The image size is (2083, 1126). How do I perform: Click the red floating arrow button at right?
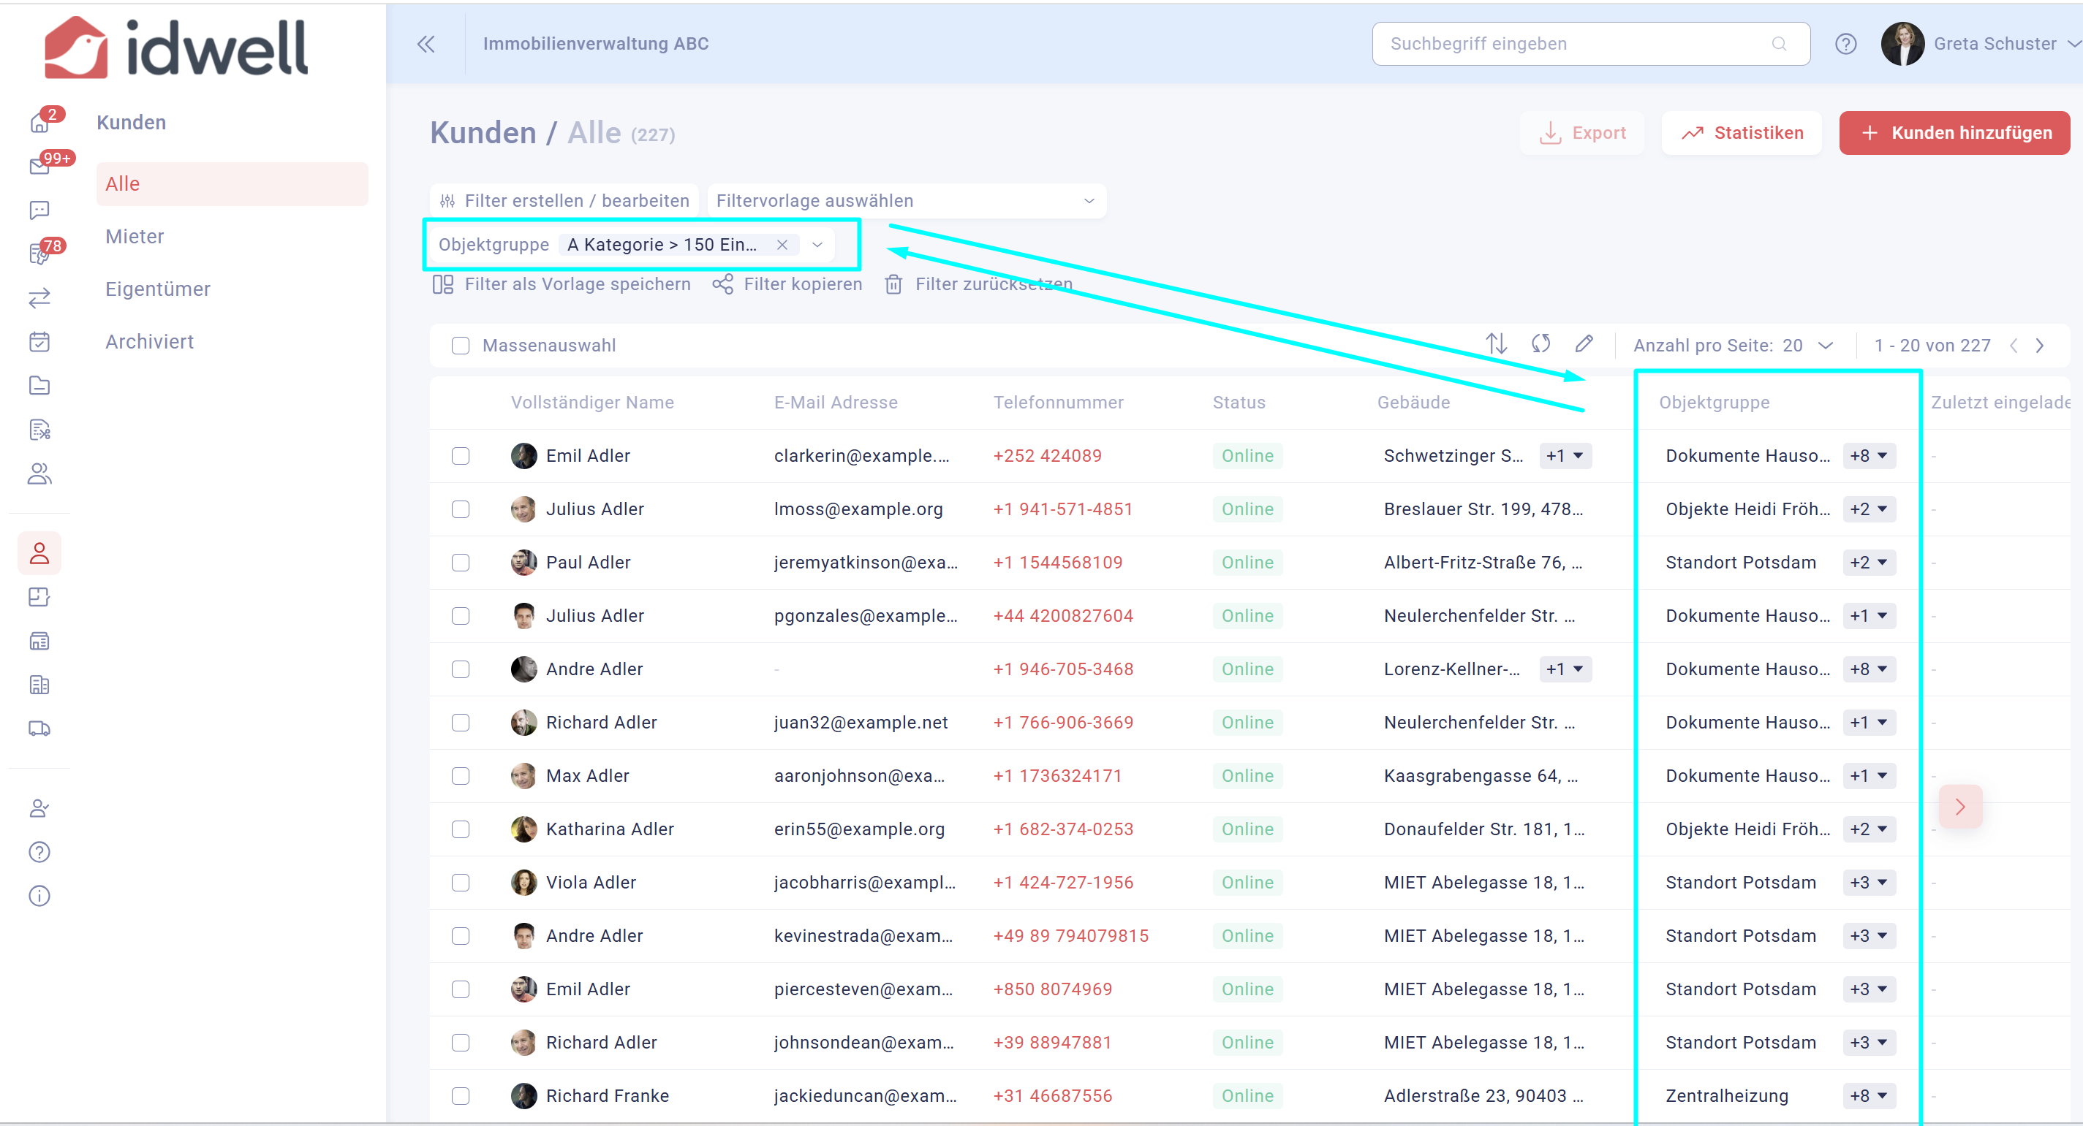point(1960,807)
